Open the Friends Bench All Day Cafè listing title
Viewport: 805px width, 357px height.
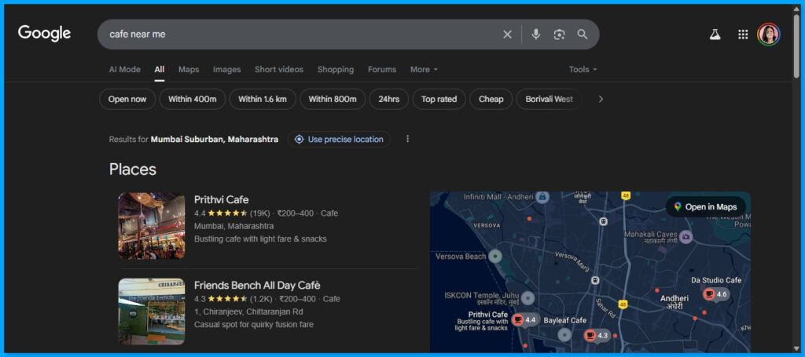pyautogui.click(x=257, y=286)
